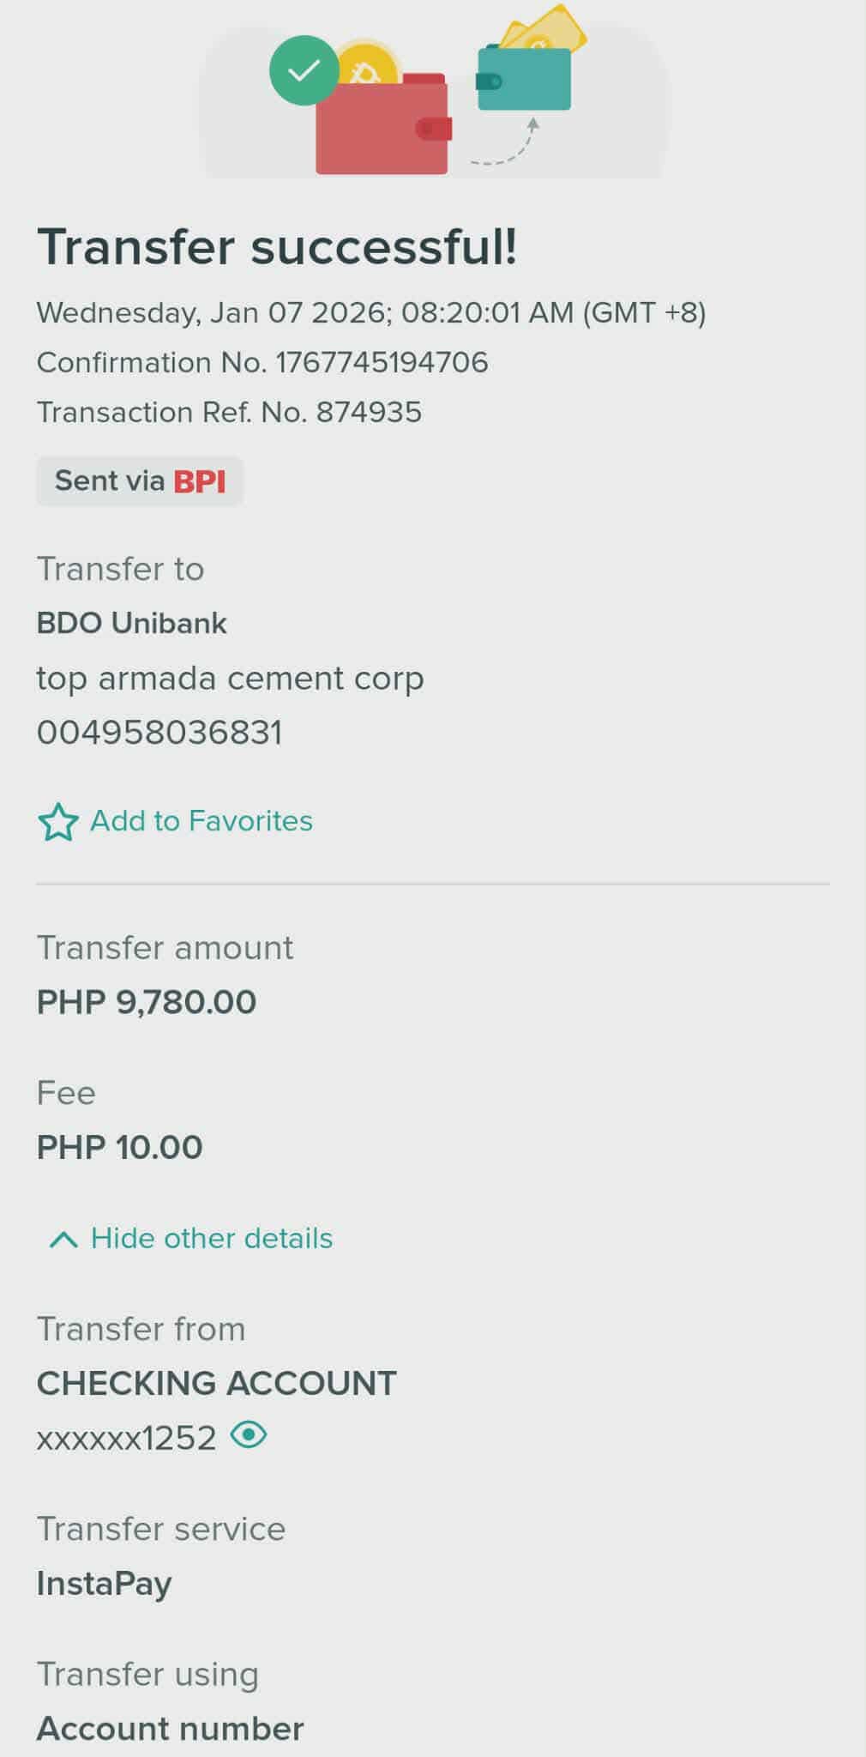Click the masked account xxxxxx1252
The image size is (866, 1757).
coord(126,1438)
